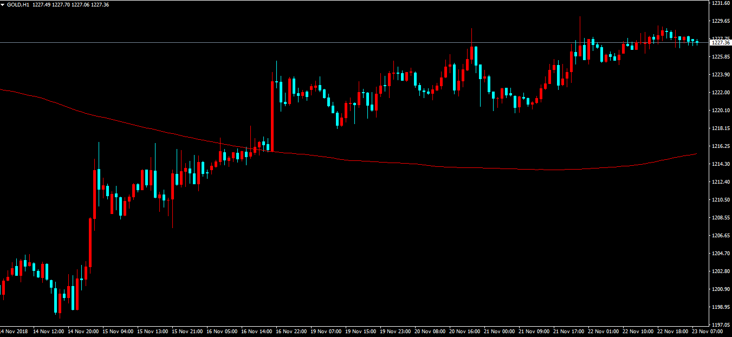The height and width of the screenshot is (337, 732).
Task: Click the 1200.90 price scale label
Action: [720, 289]
